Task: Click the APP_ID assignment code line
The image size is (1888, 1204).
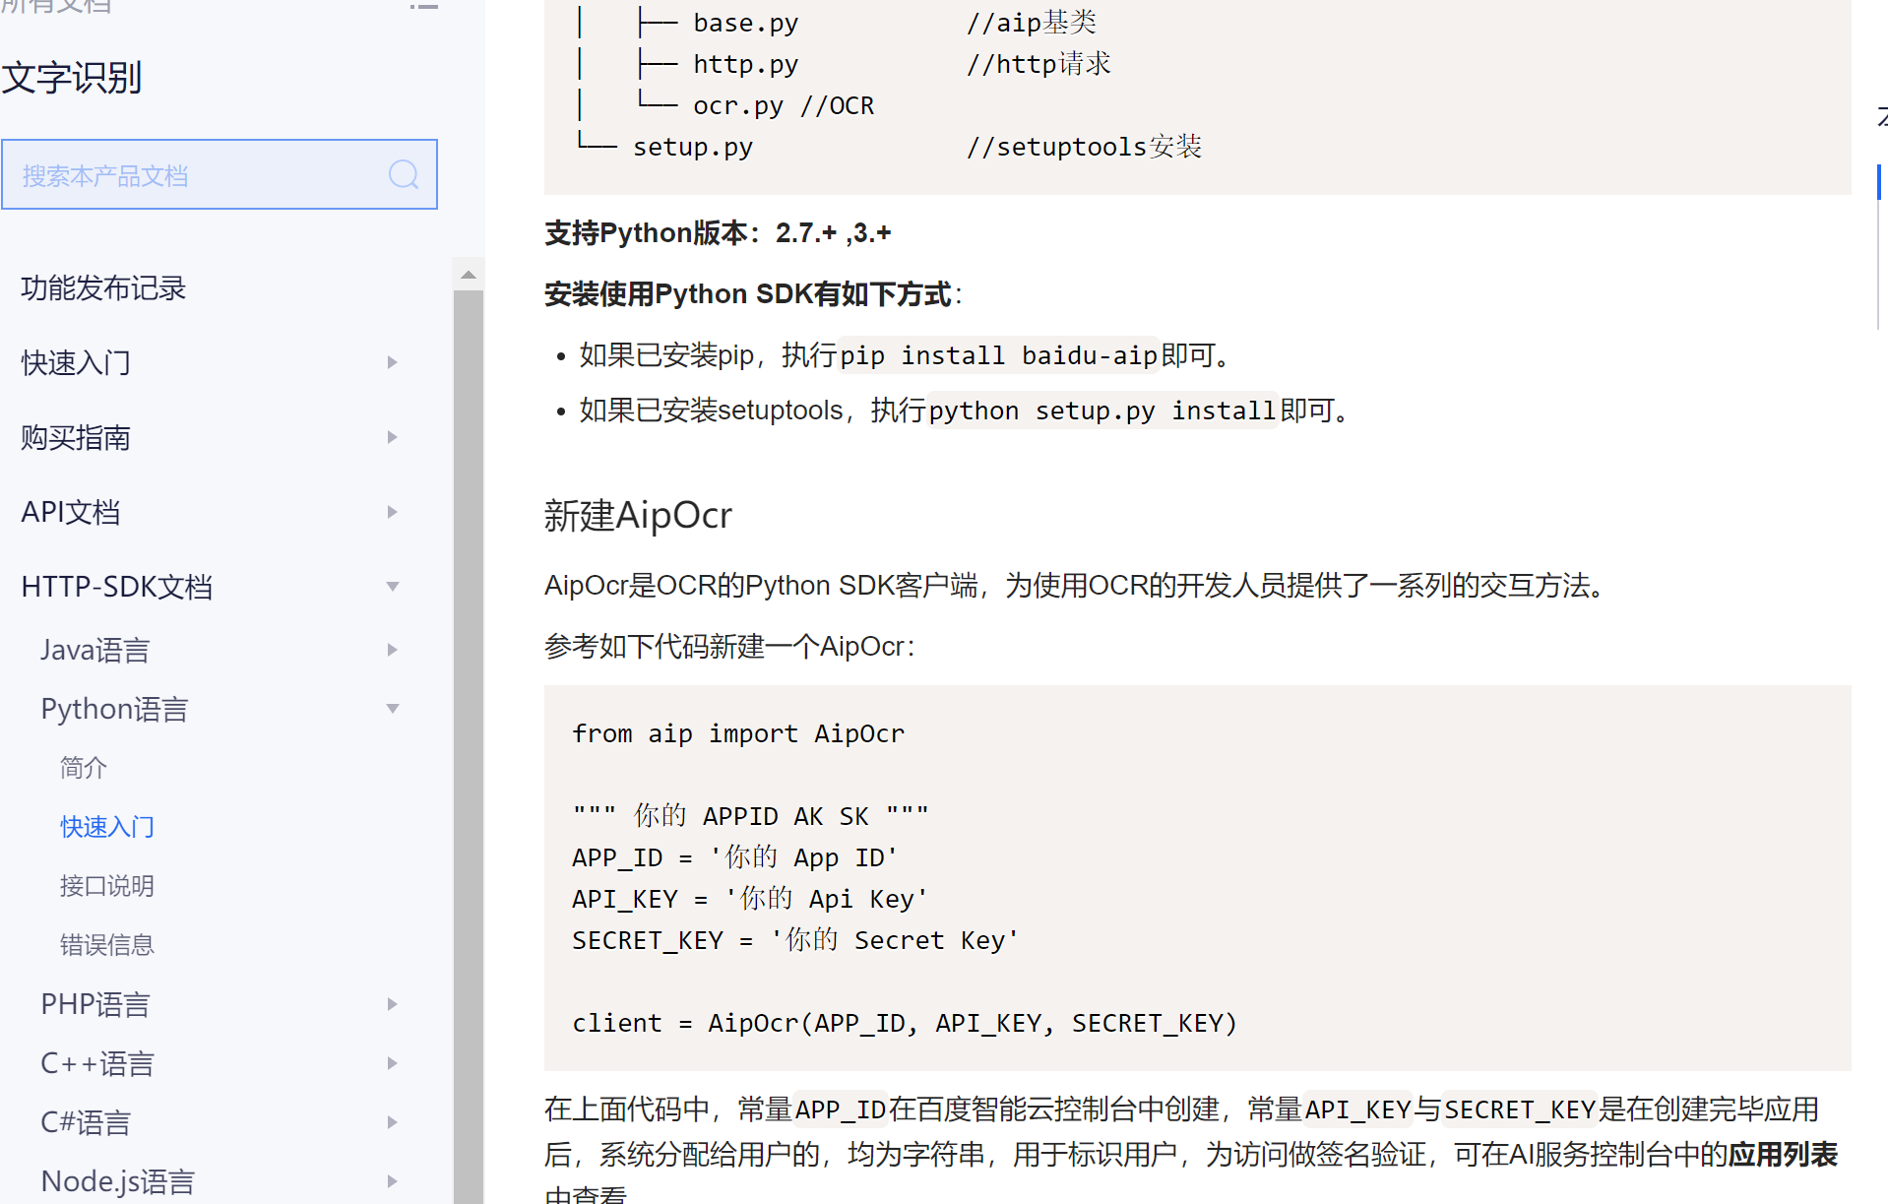Action: point(734,857)
